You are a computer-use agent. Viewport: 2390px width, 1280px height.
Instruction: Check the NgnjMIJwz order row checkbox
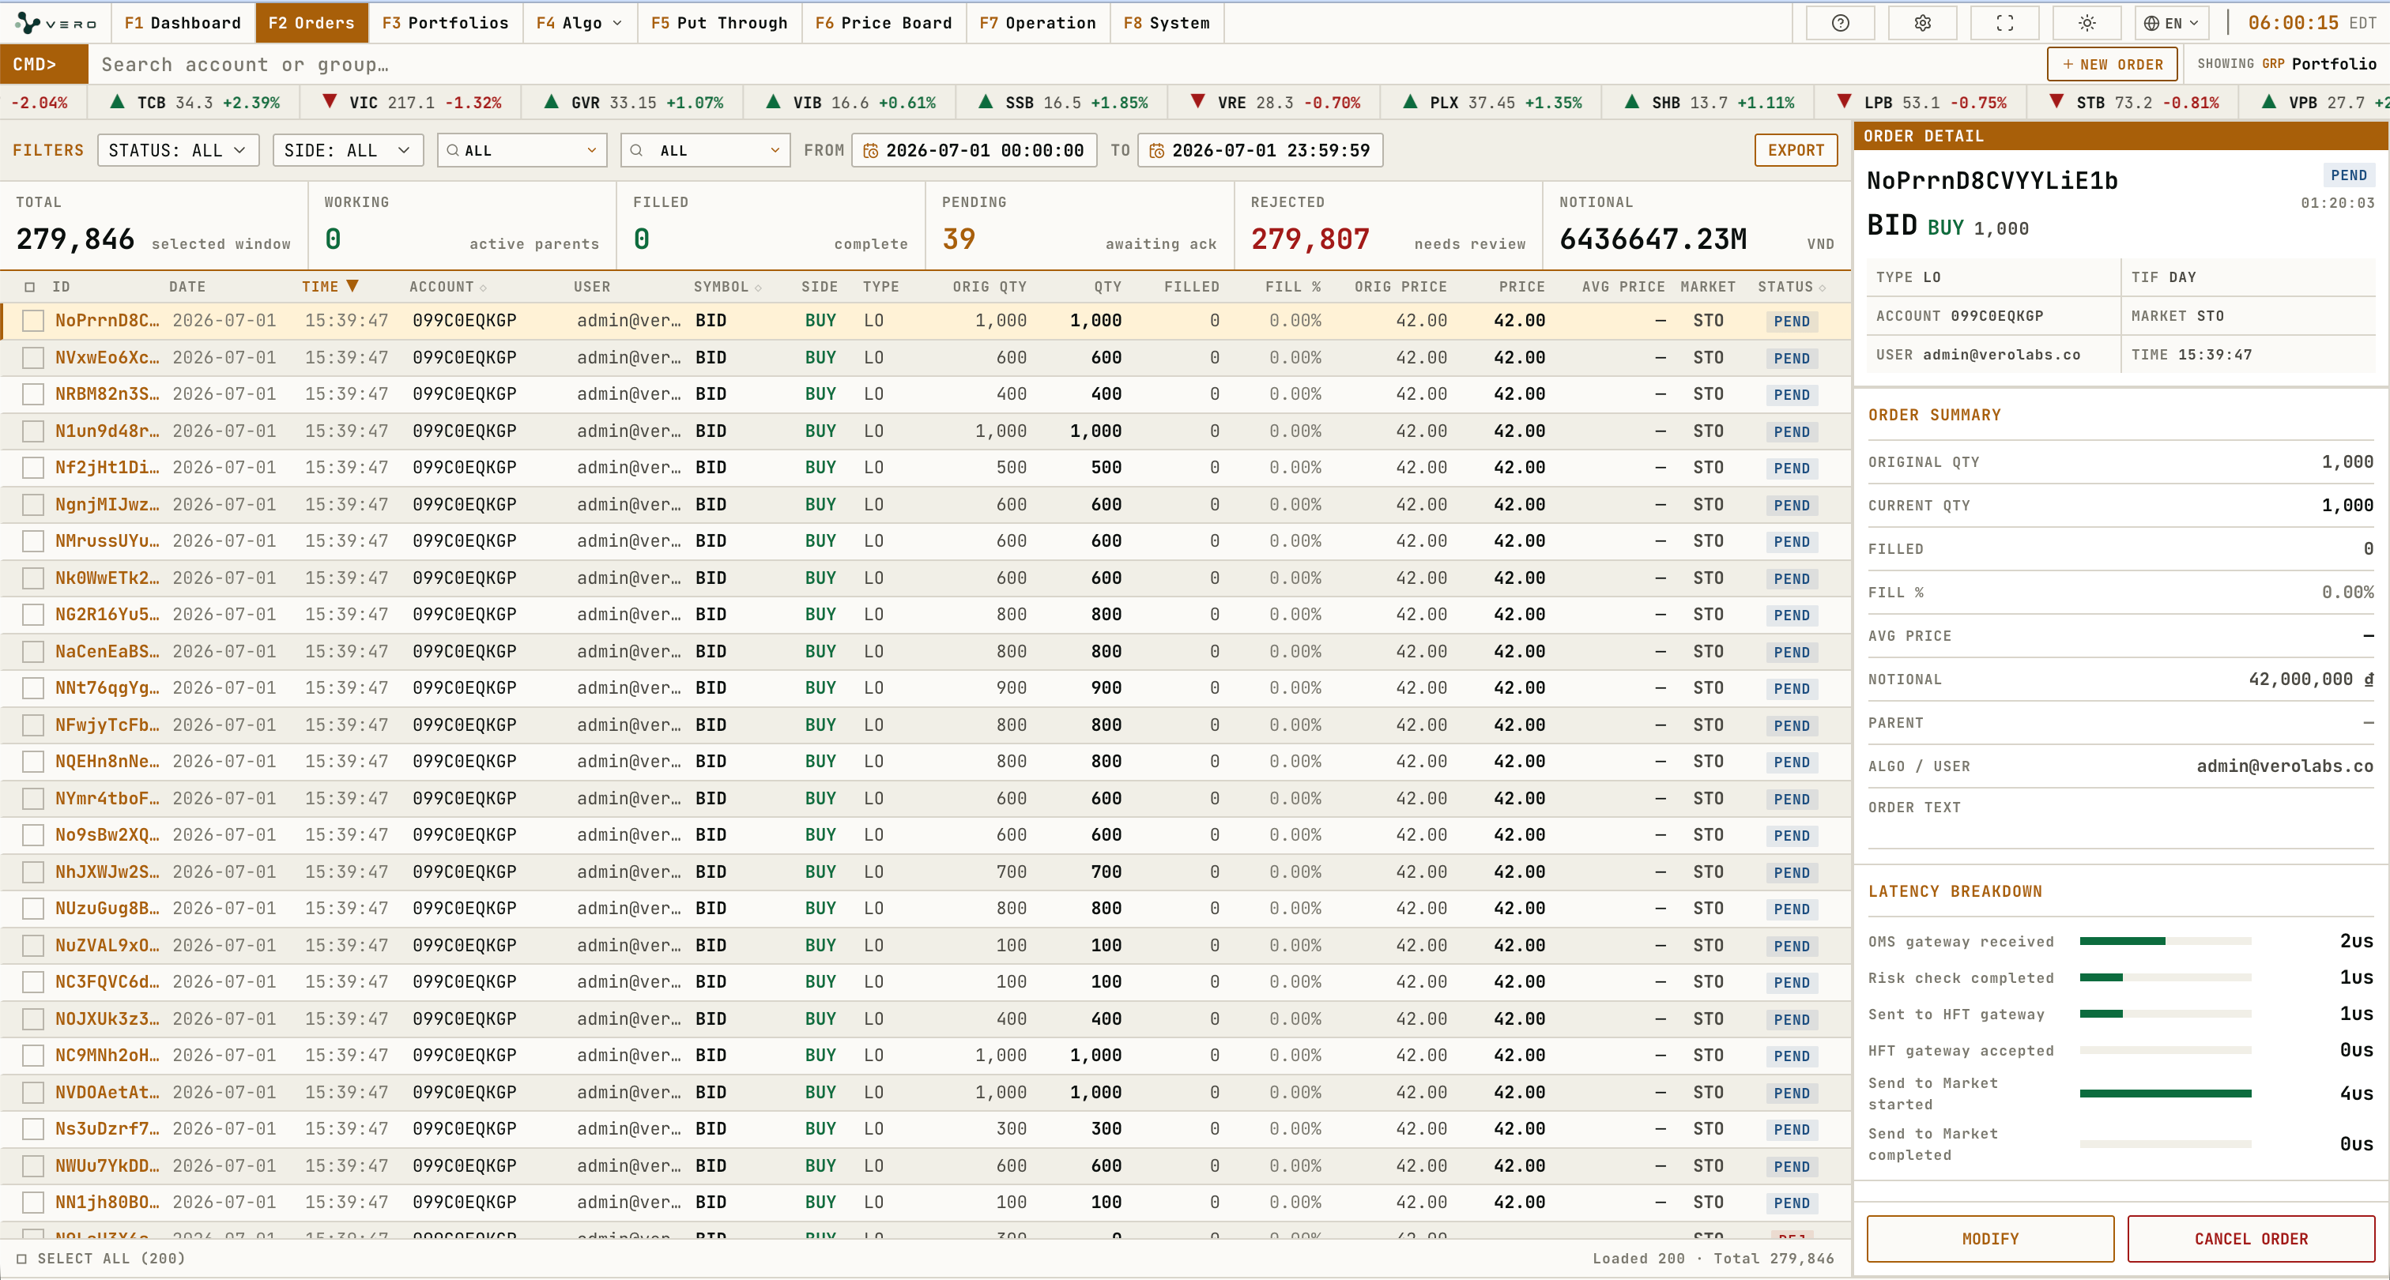[x=33, y=505]
